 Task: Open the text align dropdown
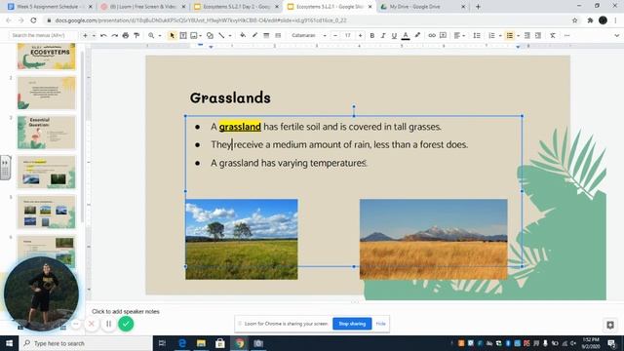[x=459, y=35]
